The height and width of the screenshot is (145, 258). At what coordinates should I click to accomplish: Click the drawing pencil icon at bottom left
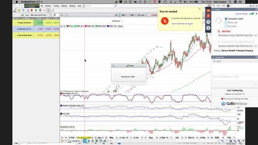62,141
